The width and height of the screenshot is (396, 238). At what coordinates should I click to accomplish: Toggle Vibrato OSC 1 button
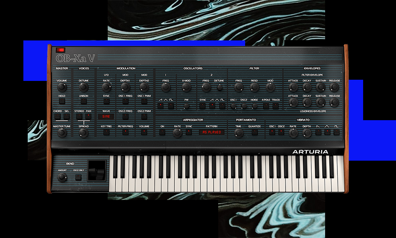click(272, 132)
